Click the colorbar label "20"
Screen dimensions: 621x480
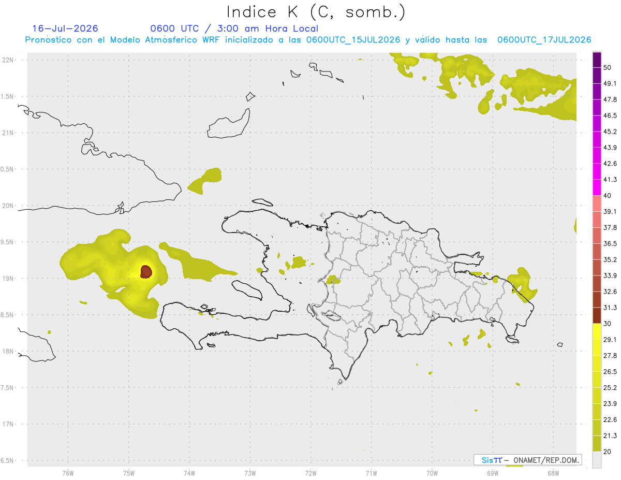coord(608,452)
